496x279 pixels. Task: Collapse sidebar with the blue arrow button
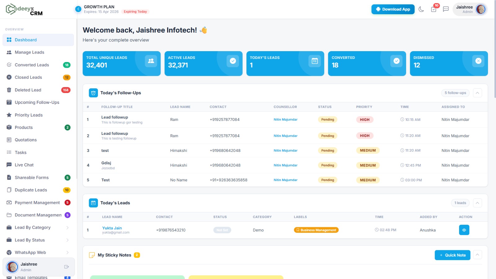(78, 9)
